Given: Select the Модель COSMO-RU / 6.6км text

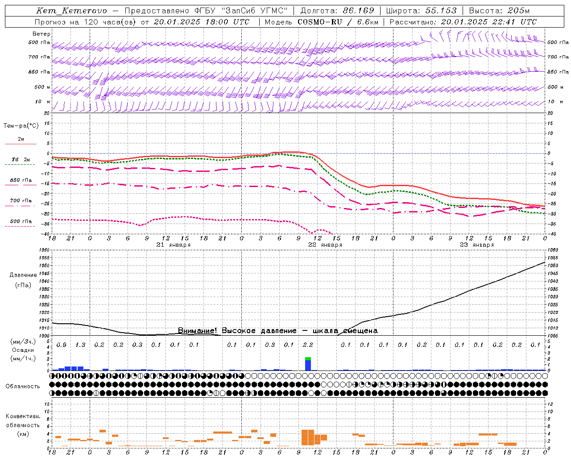Looking at the screenshot, I should [x=322, y=22].
